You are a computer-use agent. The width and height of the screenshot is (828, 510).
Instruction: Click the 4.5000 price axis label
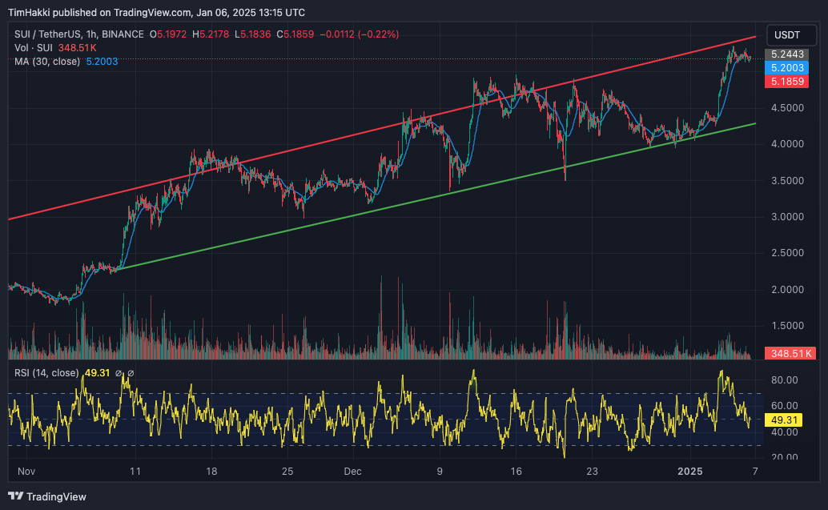click(787, 108)
